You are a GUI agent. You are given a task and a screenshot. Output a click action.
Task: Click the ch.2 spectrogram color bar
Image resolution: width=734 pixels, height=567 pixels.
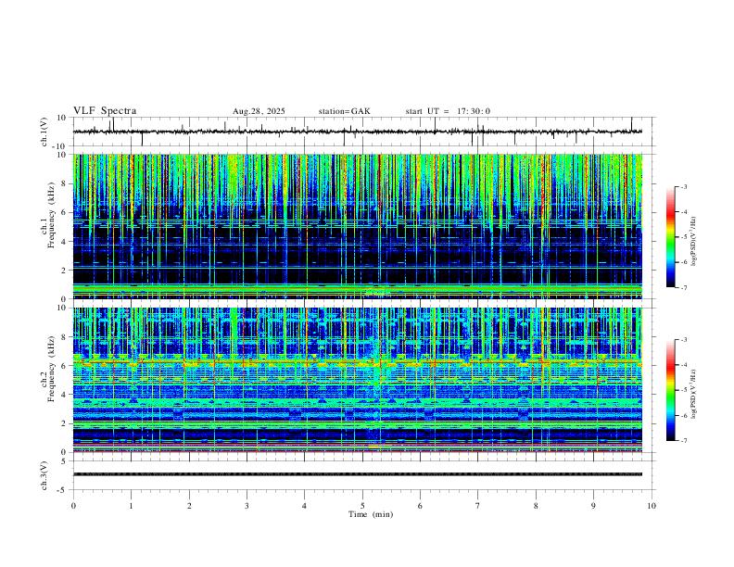(x=671, y=390)
